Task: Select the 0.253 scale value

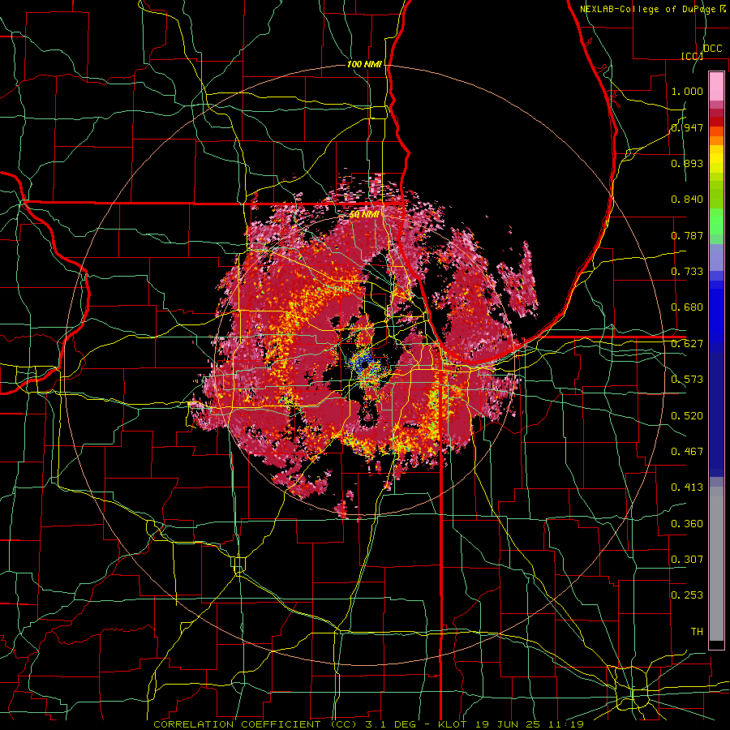Action: tap(687, 595)
